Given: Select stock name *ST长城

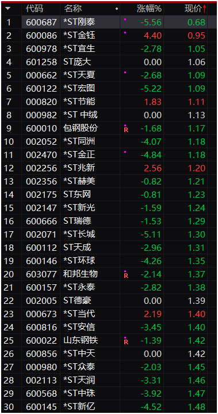Looking at the screenshot, I should [79, 234].
